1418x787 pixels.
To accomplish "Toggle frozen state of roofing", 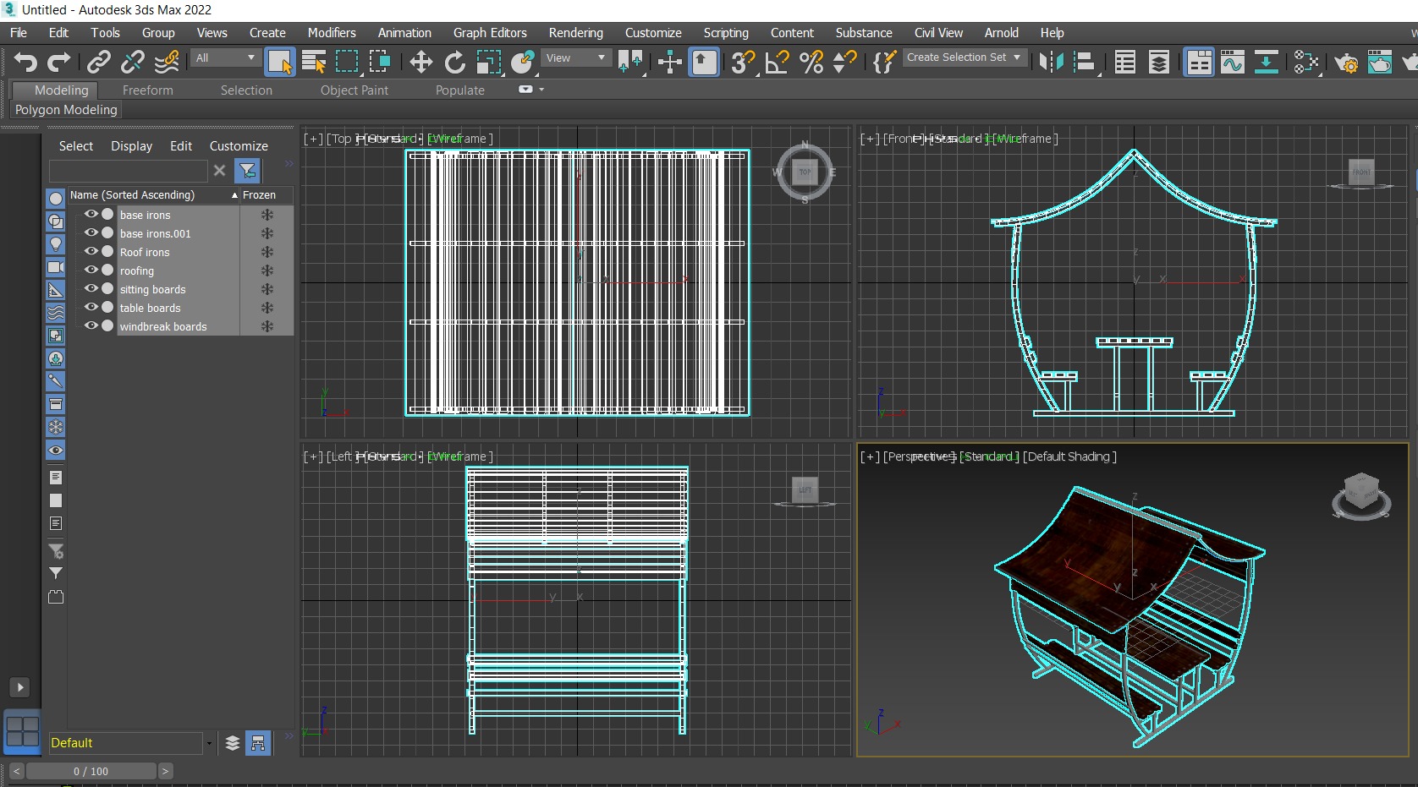I will click(267, 271).
